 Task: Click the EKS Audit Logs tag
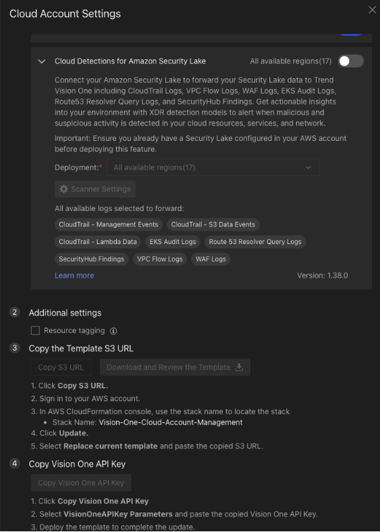(x=173, y=241)
